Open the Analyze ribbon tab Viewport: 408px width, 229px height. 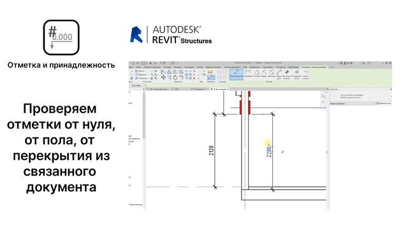(x=200, y=67)
